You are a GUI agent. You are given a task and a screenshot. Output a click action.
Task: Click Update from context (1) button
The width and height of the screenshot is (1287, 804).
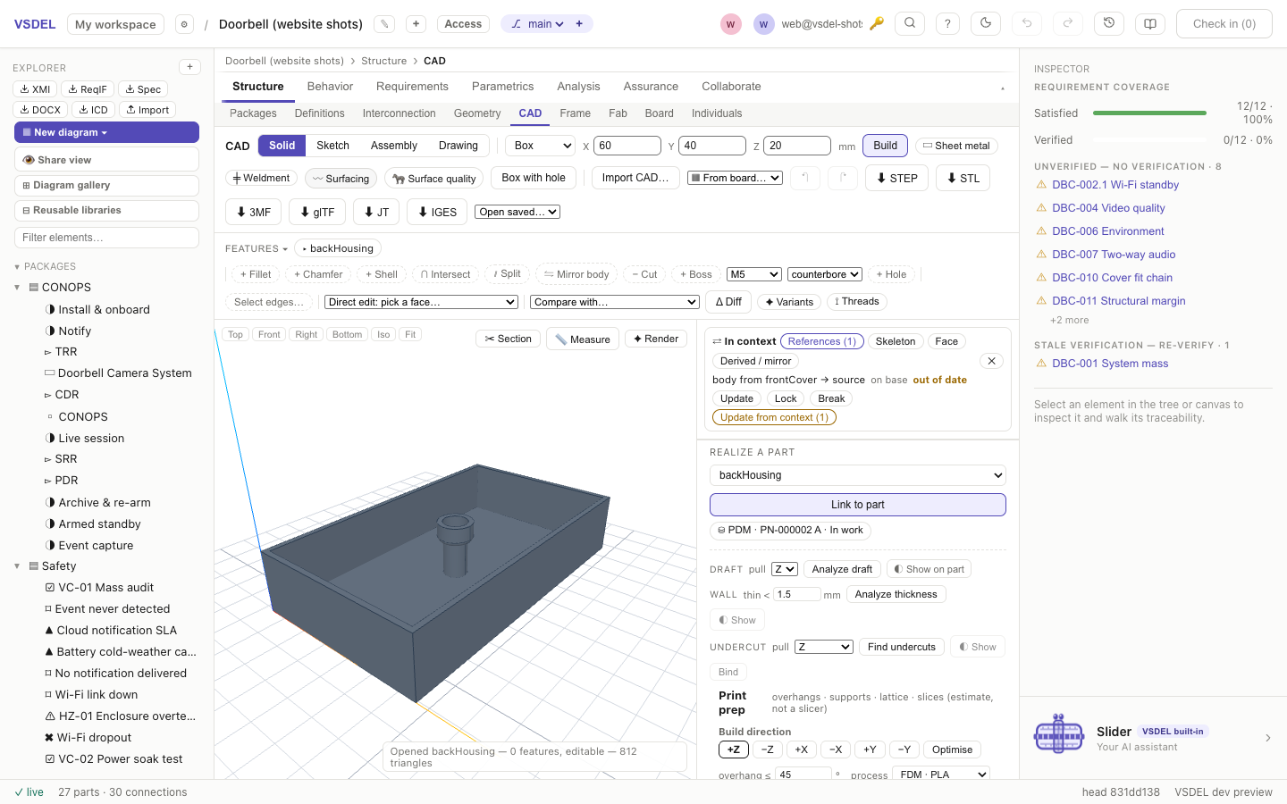(x=774, y=417)
